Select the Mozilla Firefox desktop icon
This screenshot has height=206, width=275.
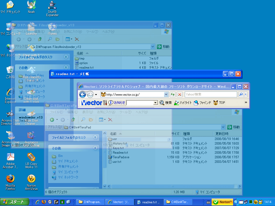pos(10,182)
